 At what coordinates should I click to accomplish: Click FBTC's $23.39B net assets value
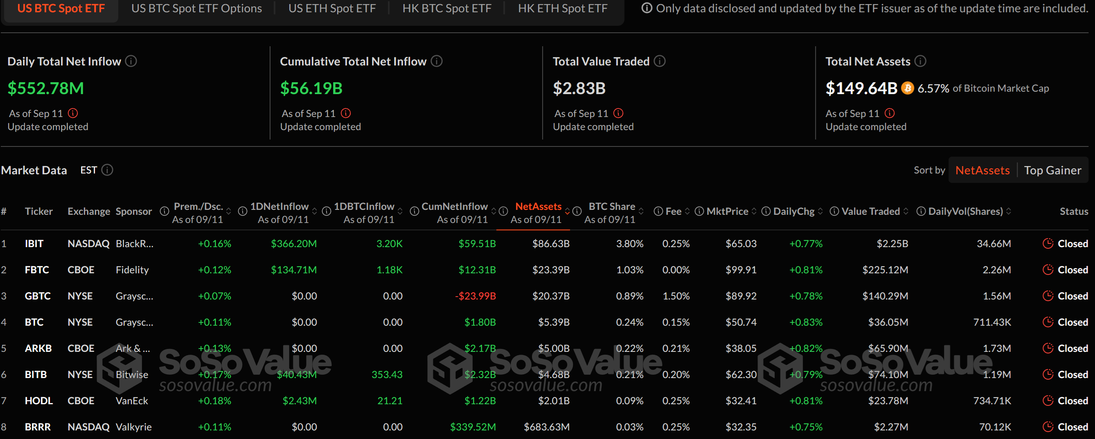[x=551, y=270]
